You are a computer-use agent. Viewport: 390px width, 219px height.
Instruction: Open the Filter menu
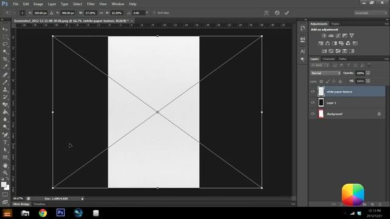click(x=91, y=4)
